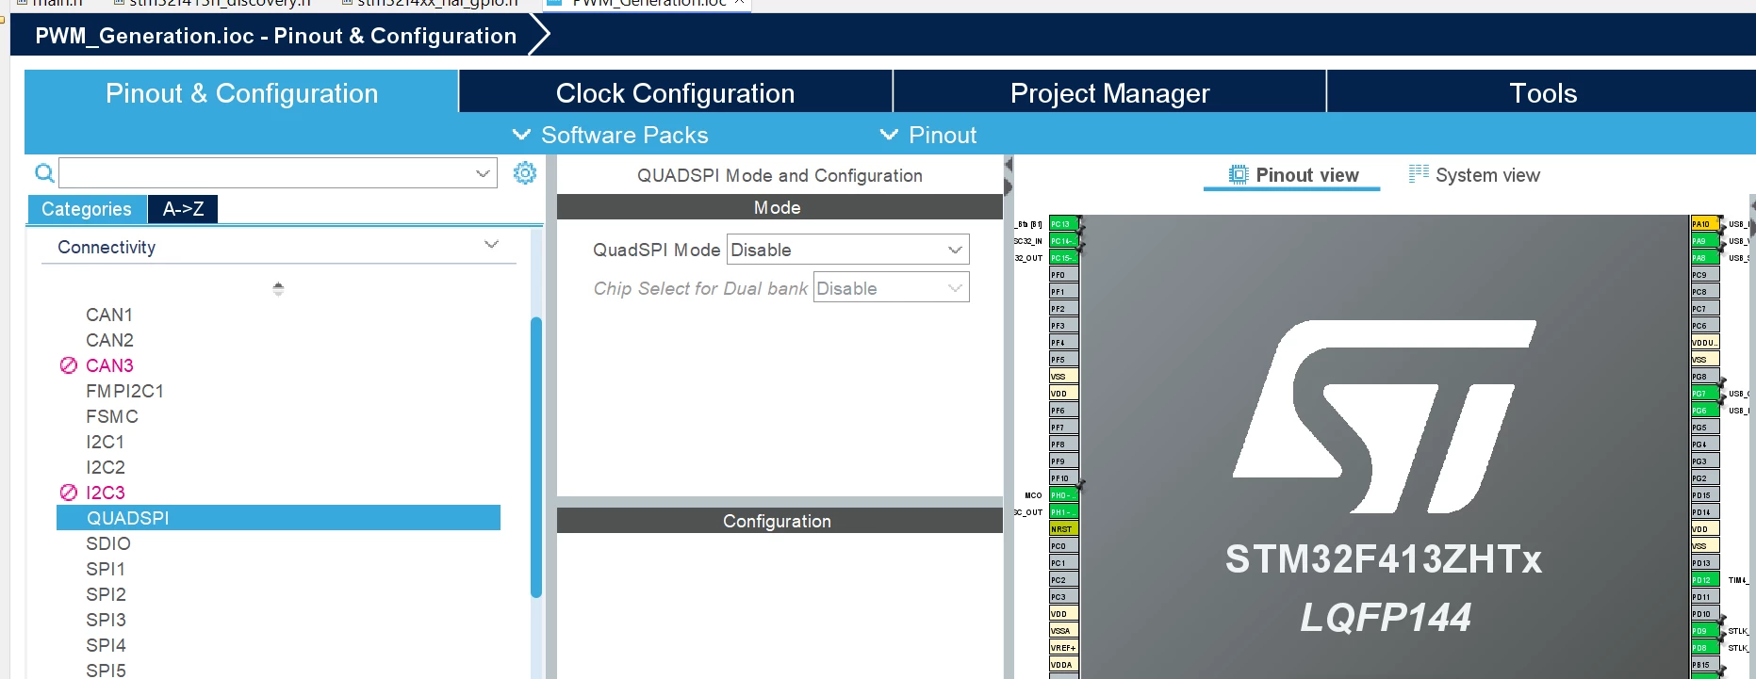Select QUADSPI peripheral
1756x679 pixels.
278,518
